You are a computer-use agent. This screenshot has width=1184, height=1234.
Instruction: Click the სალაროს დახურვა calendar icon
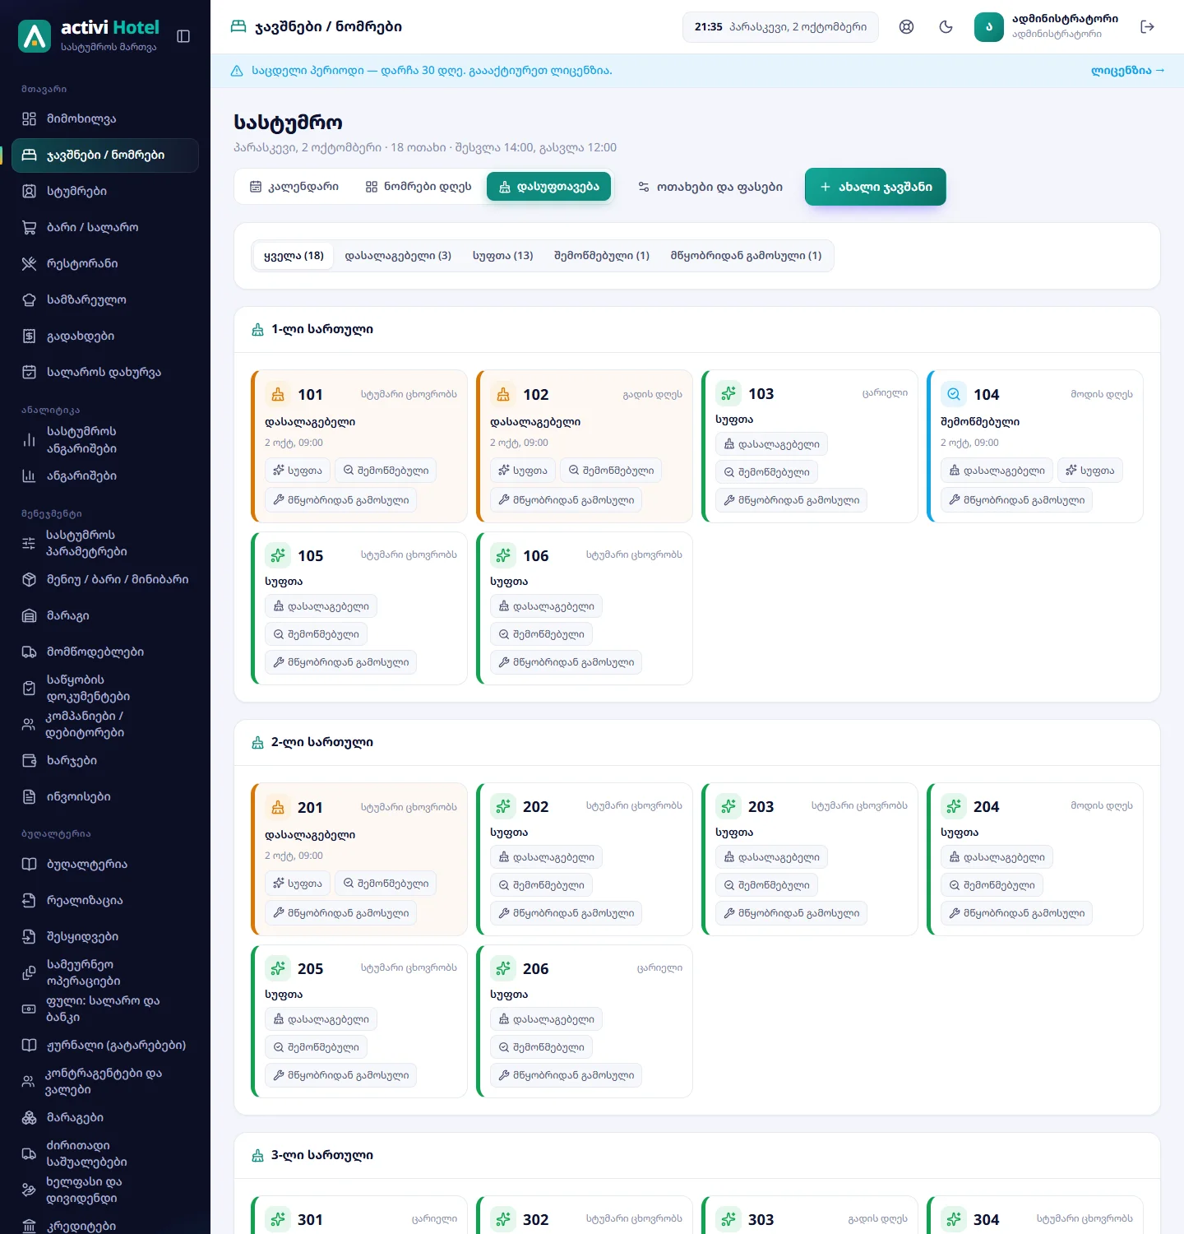click(x=29, y=372)
